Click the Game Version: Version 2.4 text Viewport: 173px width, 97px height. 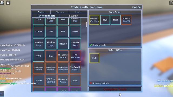tap(12, 60)
